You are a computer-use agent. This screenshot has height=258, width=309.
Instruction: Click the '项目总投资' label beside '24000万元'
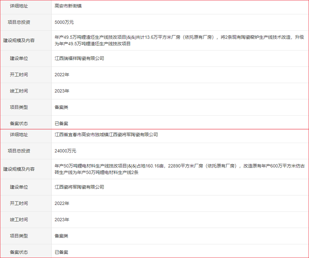[19, 151]
